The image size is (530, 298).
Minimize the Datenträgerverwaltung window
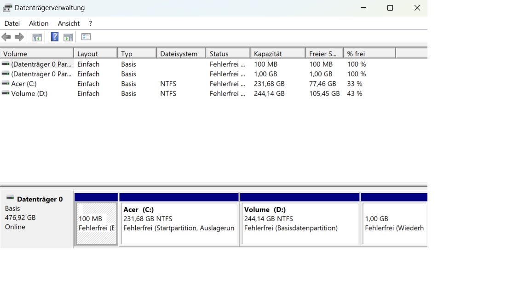[x=363, y=8]
